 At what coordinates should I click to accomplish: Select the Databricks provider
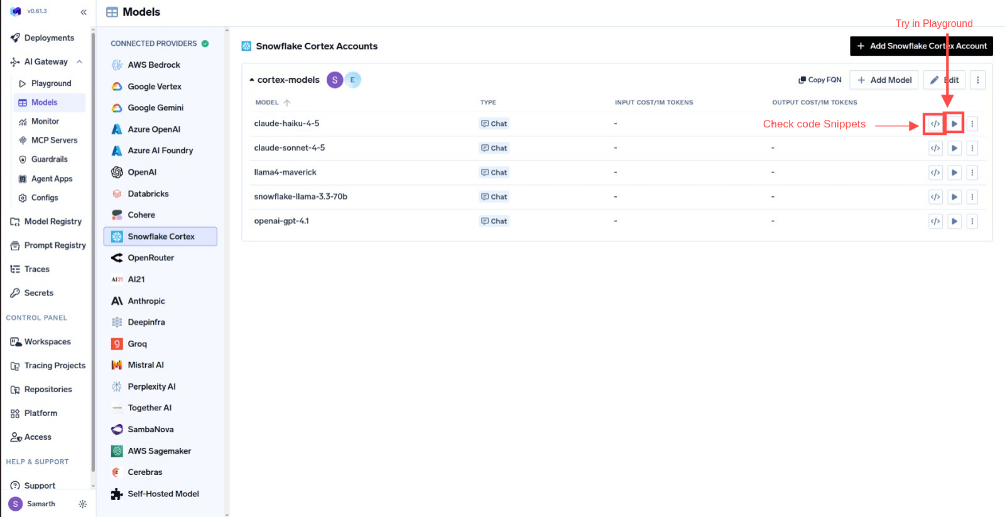pyautogui.click(x=160, y=194)
